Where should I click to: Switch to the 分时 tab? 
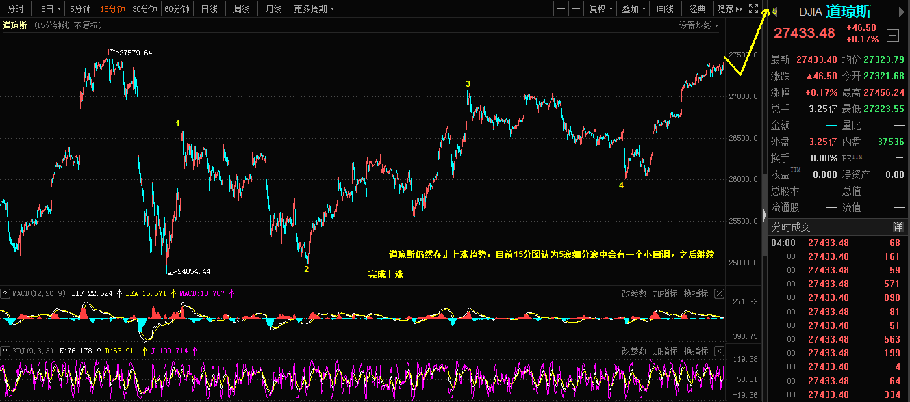pos(15,9)
